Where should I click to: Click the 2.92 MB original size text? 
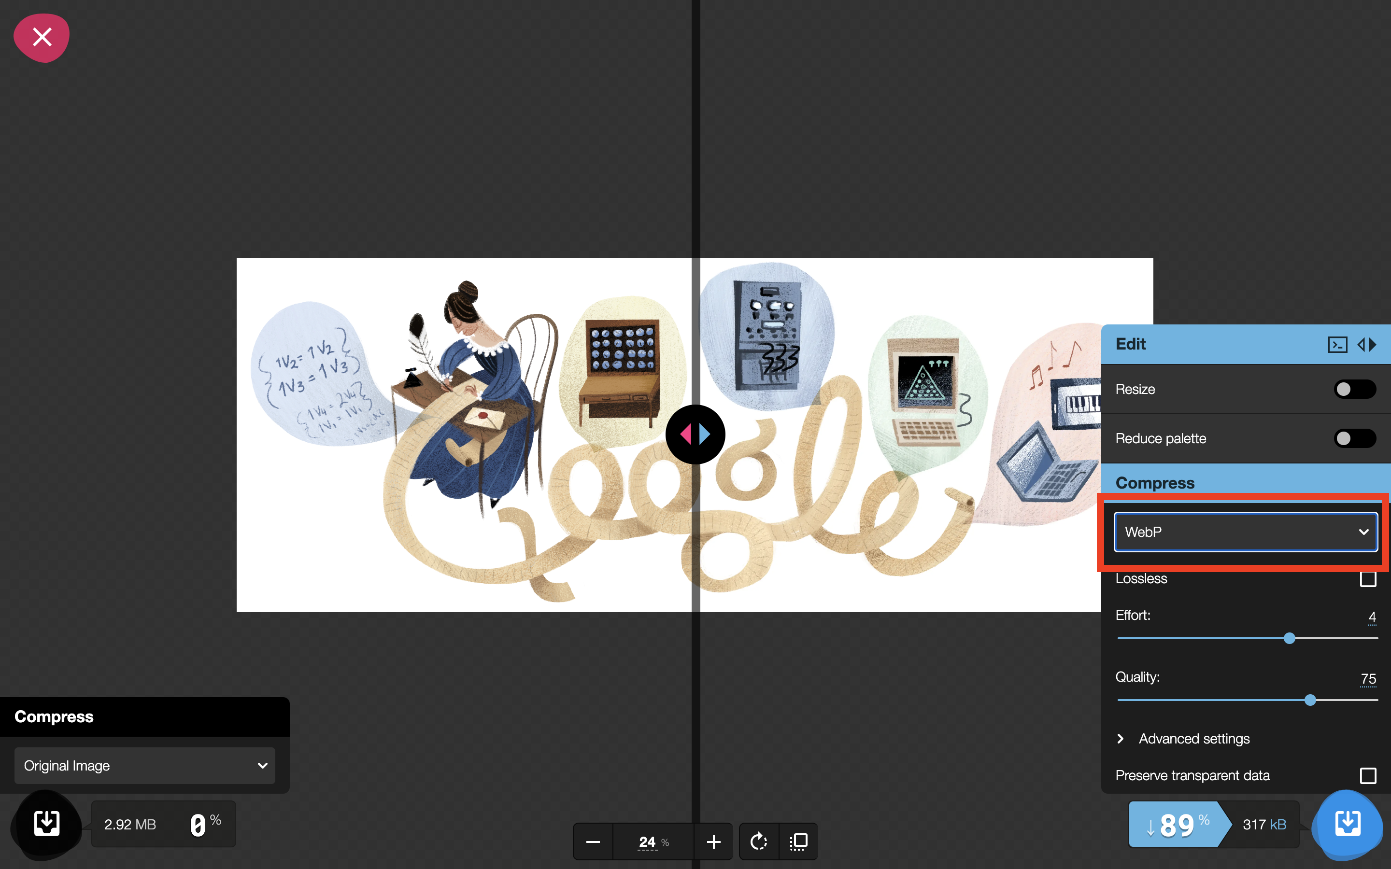(x=130, y=825)
